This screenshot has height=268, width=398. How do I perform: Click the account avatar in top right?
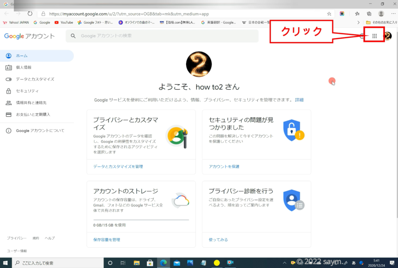point(388,36)
